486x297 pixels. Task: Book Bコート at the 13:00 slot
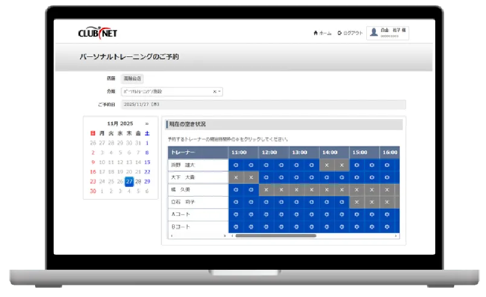click(296, 227)
